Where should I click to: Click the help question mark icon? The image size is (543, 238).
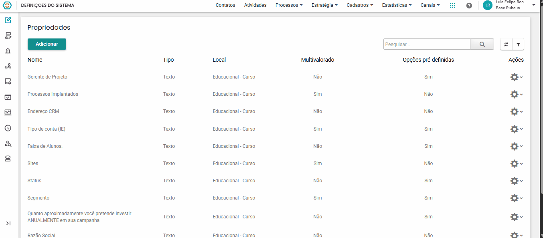[469, 5]
